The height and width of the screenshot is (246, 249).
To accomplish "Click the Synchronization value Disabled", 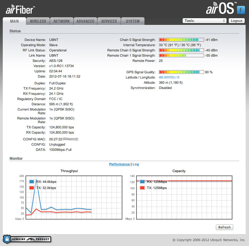I will 165,88.
